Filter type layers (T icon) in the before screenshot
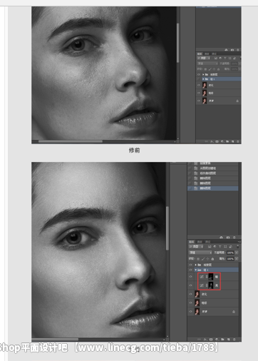The image size is (258, 361). 225,58
